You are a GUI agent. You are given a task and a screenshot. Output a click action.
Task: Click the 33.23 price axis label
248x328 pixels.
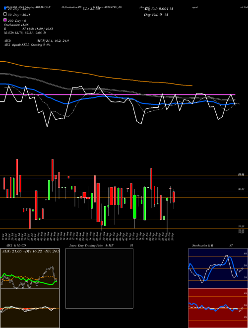point(242,226)
